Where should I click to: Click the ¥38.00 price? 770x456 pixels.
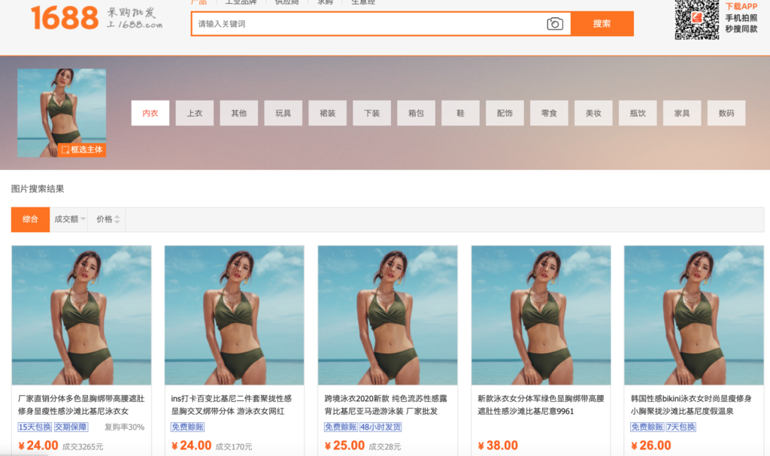(x=498, y=445)
